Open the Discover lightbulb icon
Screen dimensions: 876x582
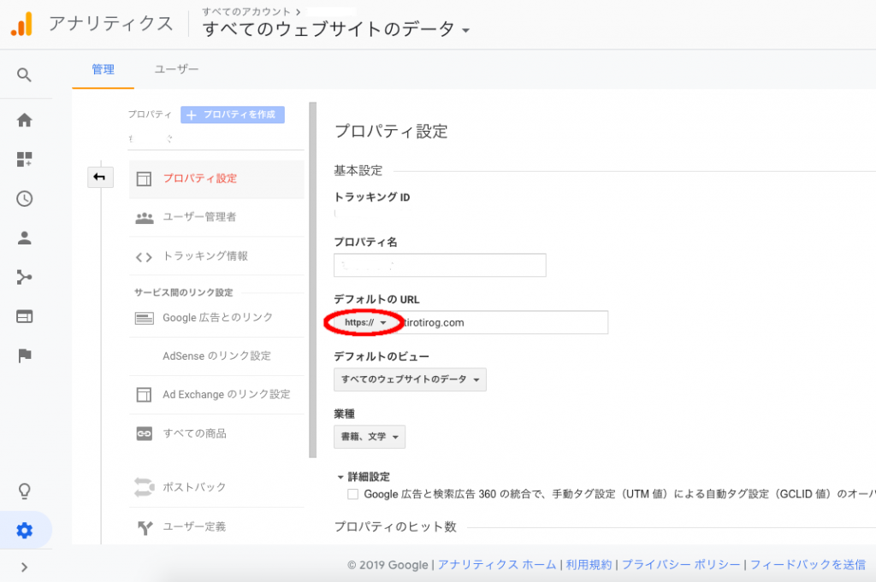[x=24, y=491]
